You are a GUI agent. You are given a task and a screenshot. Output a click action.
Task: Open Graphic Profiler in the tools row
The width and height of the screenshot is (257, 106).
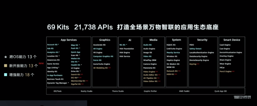click(x=150, y=91)
